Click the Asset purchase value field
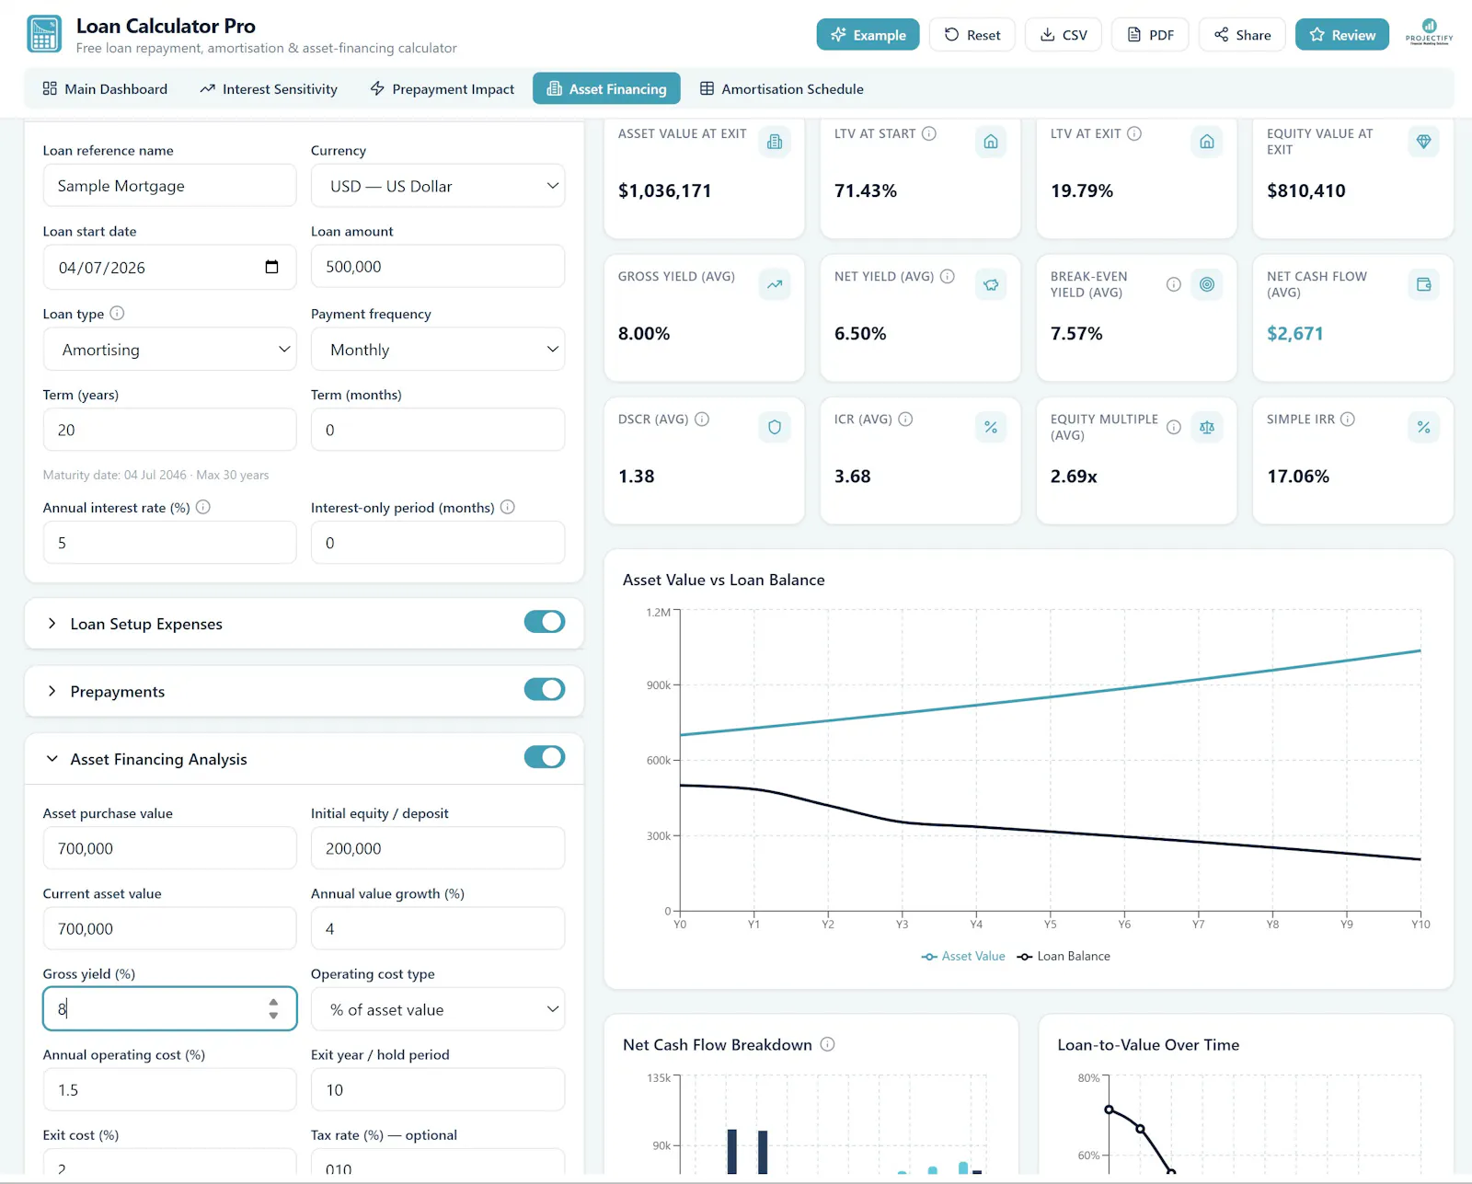 point(170,848)
